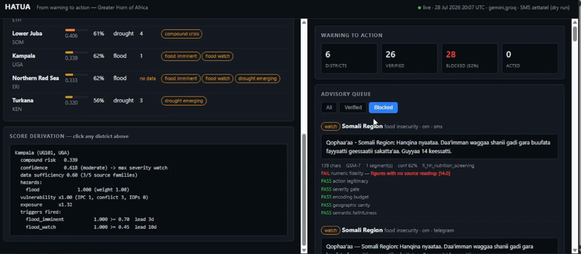
Task: Open the 6 Districts stat card
Action: click(349, 59)
